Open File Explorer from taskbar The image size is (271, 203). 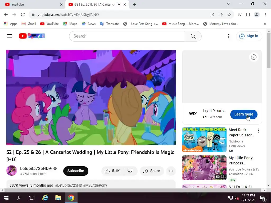[58, 198]
